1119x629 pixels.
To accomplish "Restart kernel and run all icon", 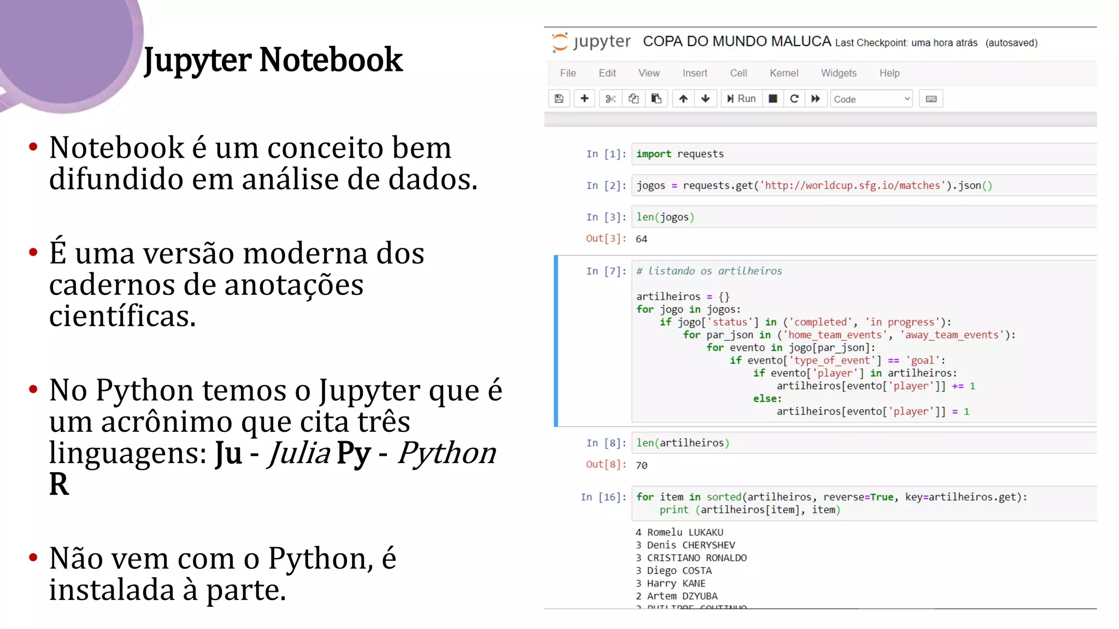I will pos(816,99).
